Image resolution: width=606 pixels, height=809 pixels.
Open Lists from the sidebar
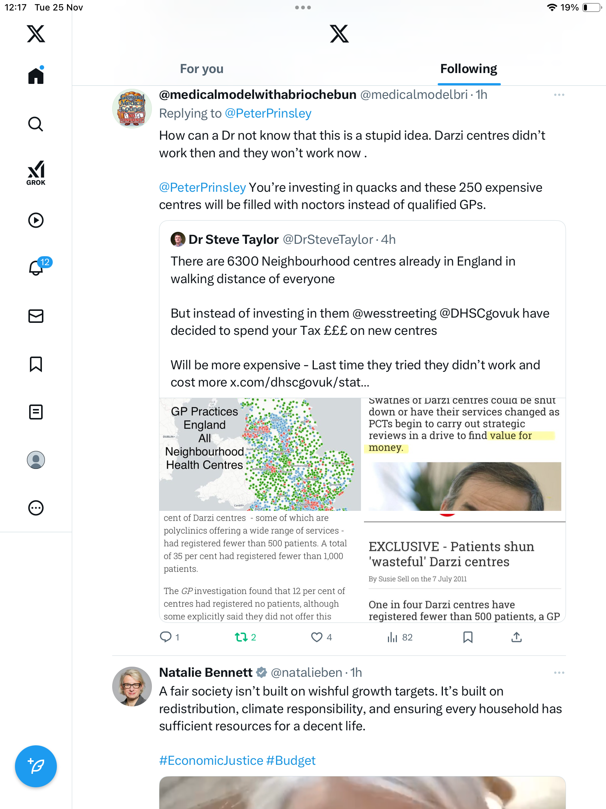(36, 412)
